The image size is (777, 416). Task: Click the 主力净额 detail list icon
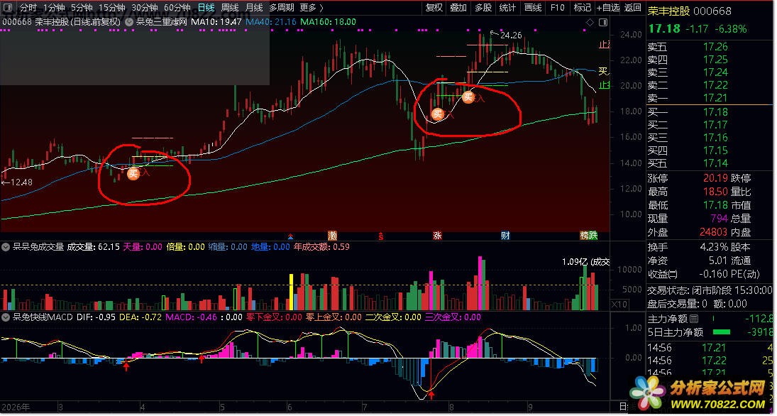[x=694, y=319]
